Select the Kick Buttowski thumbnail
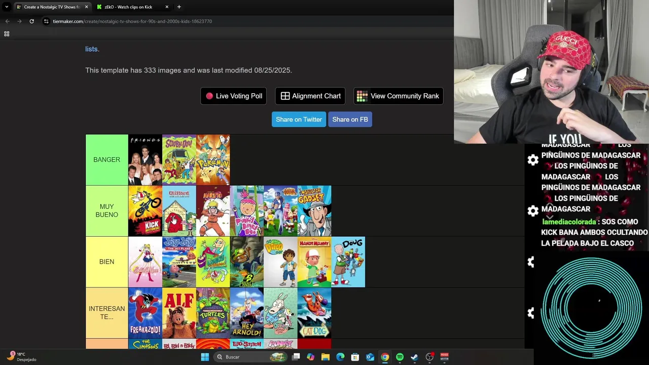 pyautogui.click(x=145, y=211)
